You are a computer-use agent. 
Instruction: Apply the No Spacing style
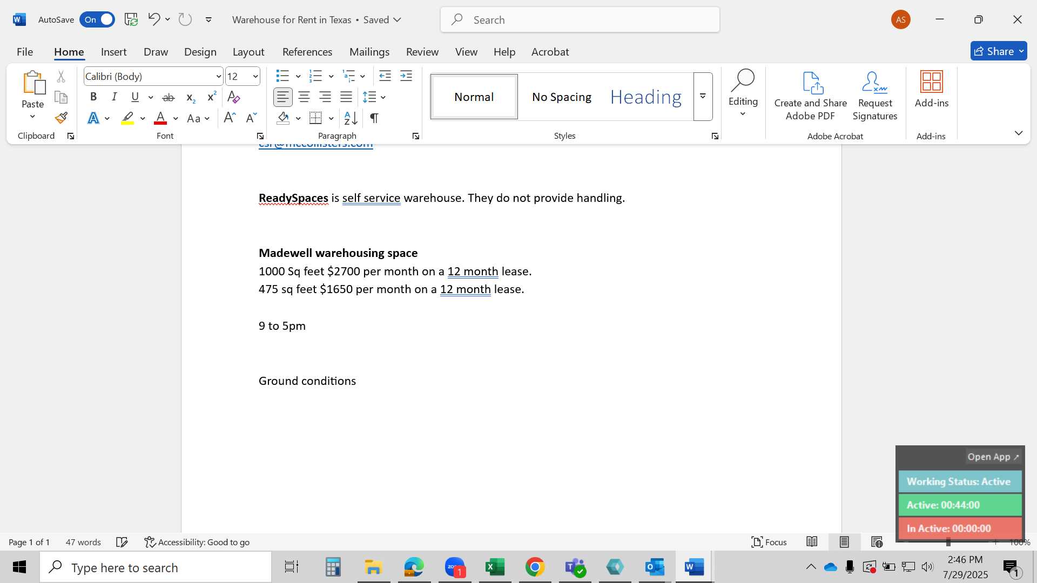click(x=562, y=97)
